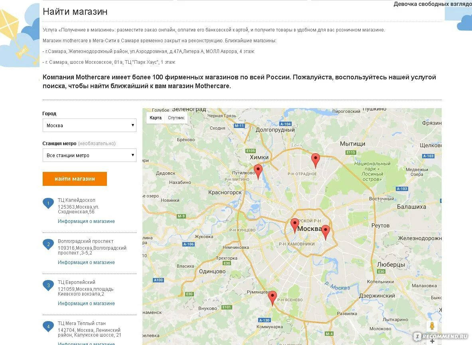472x345 pixels.
Task: Open Информация о магазине for ТЦ Европейский
Action: click(x=86, y=304)
